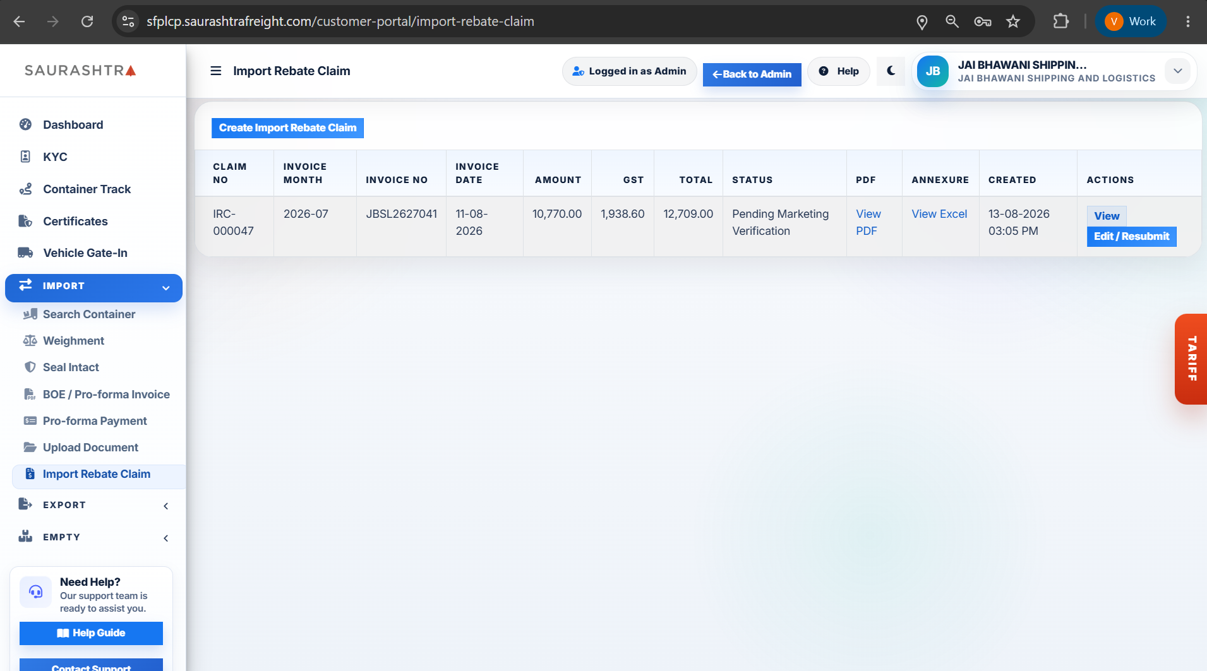Viewport: 1207px width, 671px height.
Task: Open Work profile menu
Action: pos(1131,21)
